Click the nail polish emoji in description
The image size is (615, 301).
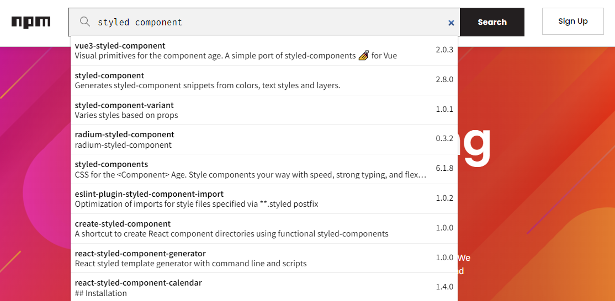click(x=363, y=55)
